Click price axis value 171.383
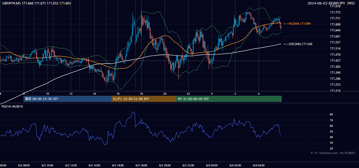The image size is (359, 168). tap(335, 67)
